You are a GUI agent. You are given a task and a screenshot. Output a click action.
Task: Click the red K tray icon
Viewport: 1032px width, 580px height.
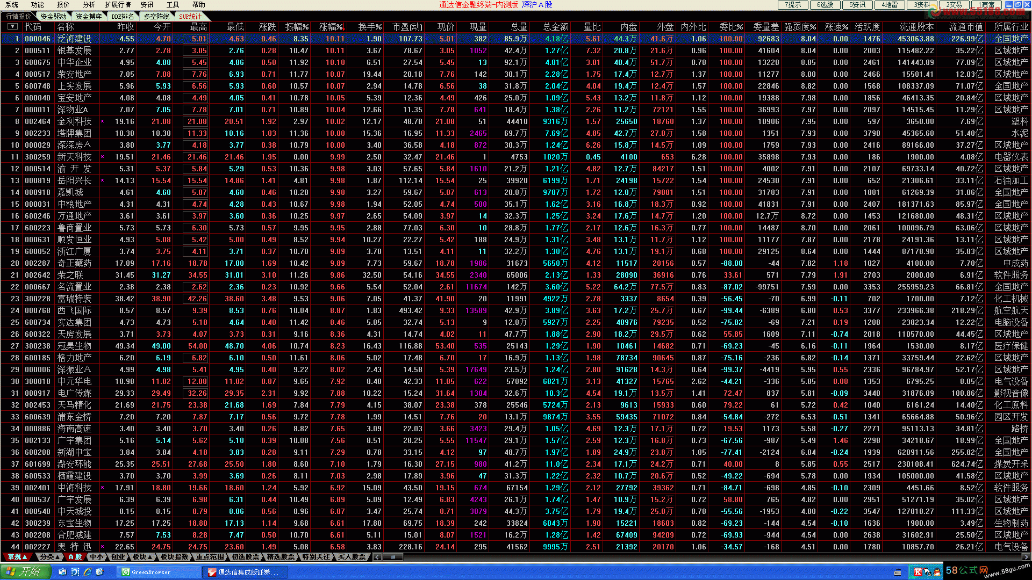[x=918, y=572]
